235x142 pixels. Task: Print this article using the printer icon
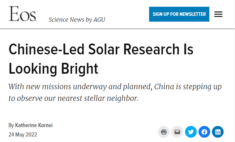pyautogui.click(x=164, y=132)
